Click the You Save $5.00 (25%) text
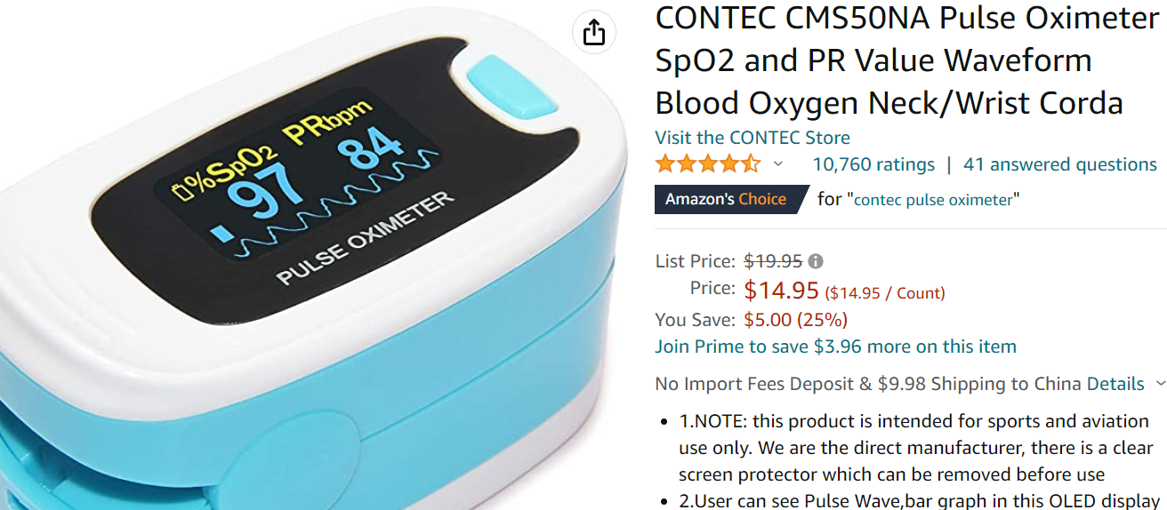 click(x=752, y=320)
